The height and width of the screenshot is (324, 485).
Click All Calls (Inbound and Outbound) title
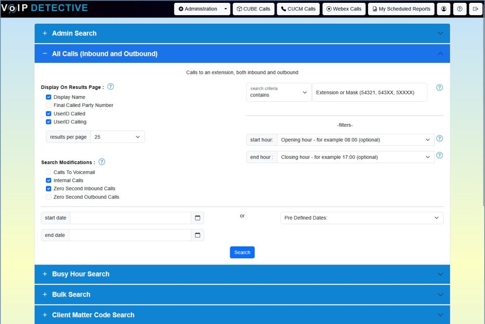105,54
